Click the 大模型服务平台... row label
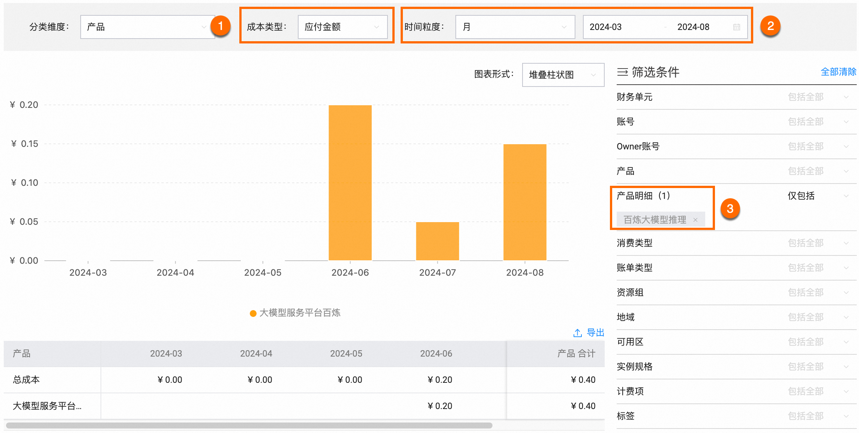Screen dimensions: 859x433 [x=47, y=406]
